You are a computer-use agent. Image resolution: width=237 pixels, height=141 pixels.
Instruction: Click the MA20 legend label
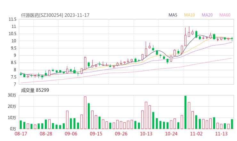[x=207, y=15]
